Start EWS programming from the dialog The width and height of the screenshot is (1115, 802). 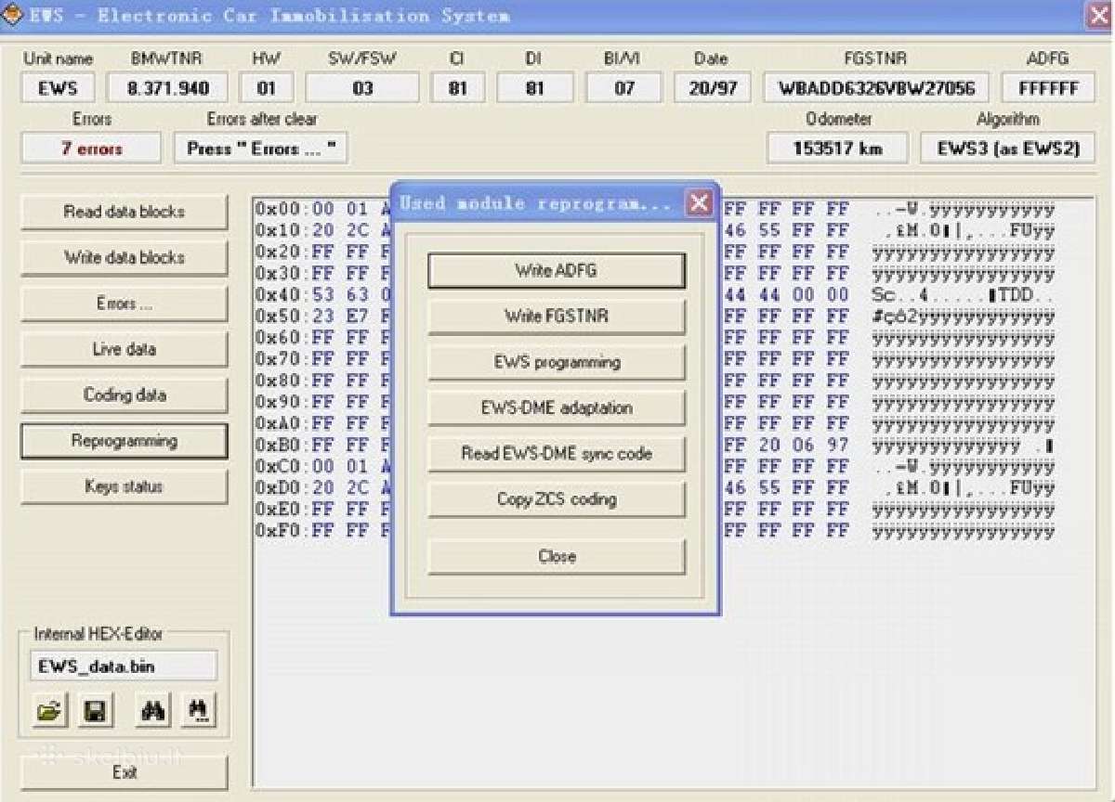point(557,362)
